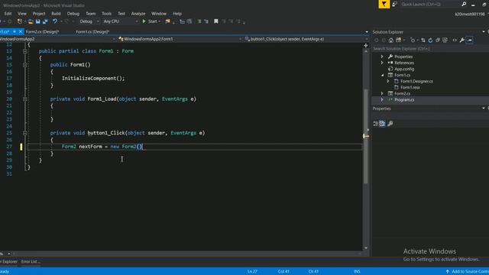The image size is (489, 275).
Task: Property Pages wrench icon in Properties panel
Action: pos(390,124)
